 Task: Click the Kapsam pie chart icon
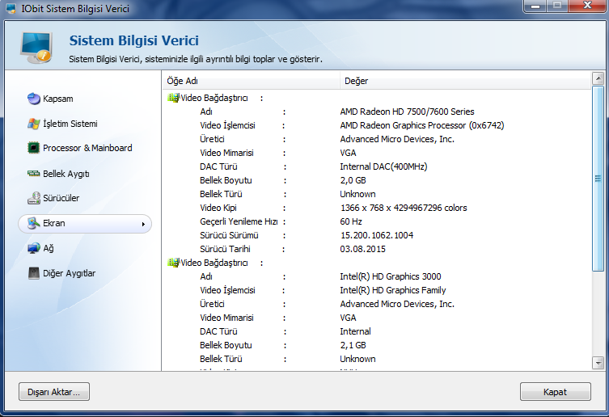(34, 99)
